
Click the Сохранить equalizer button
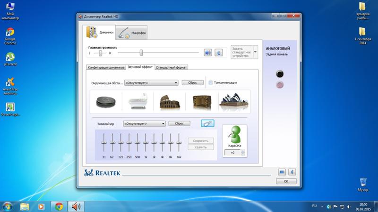200,141
